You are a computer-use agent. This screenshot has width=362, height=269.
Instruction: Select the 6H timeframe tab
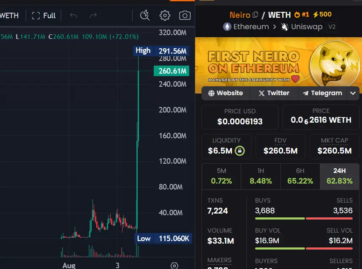300,176
